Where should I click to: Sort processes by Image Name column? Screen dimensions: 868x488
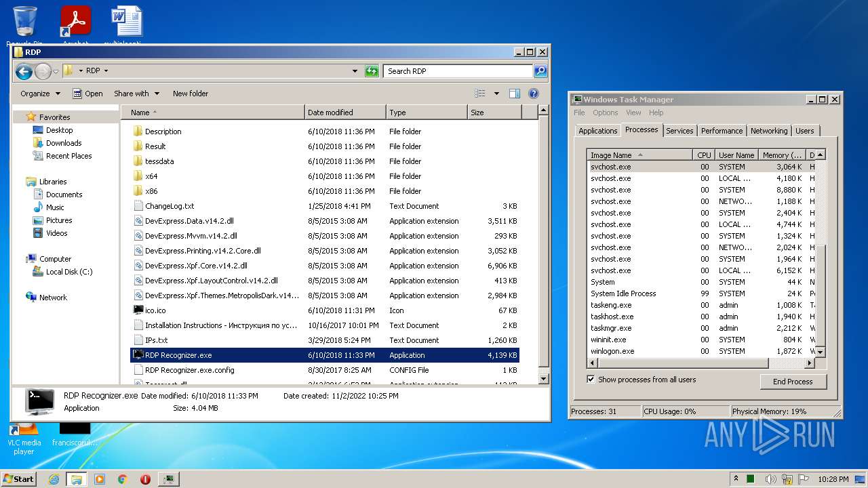(x=640, y=155)
